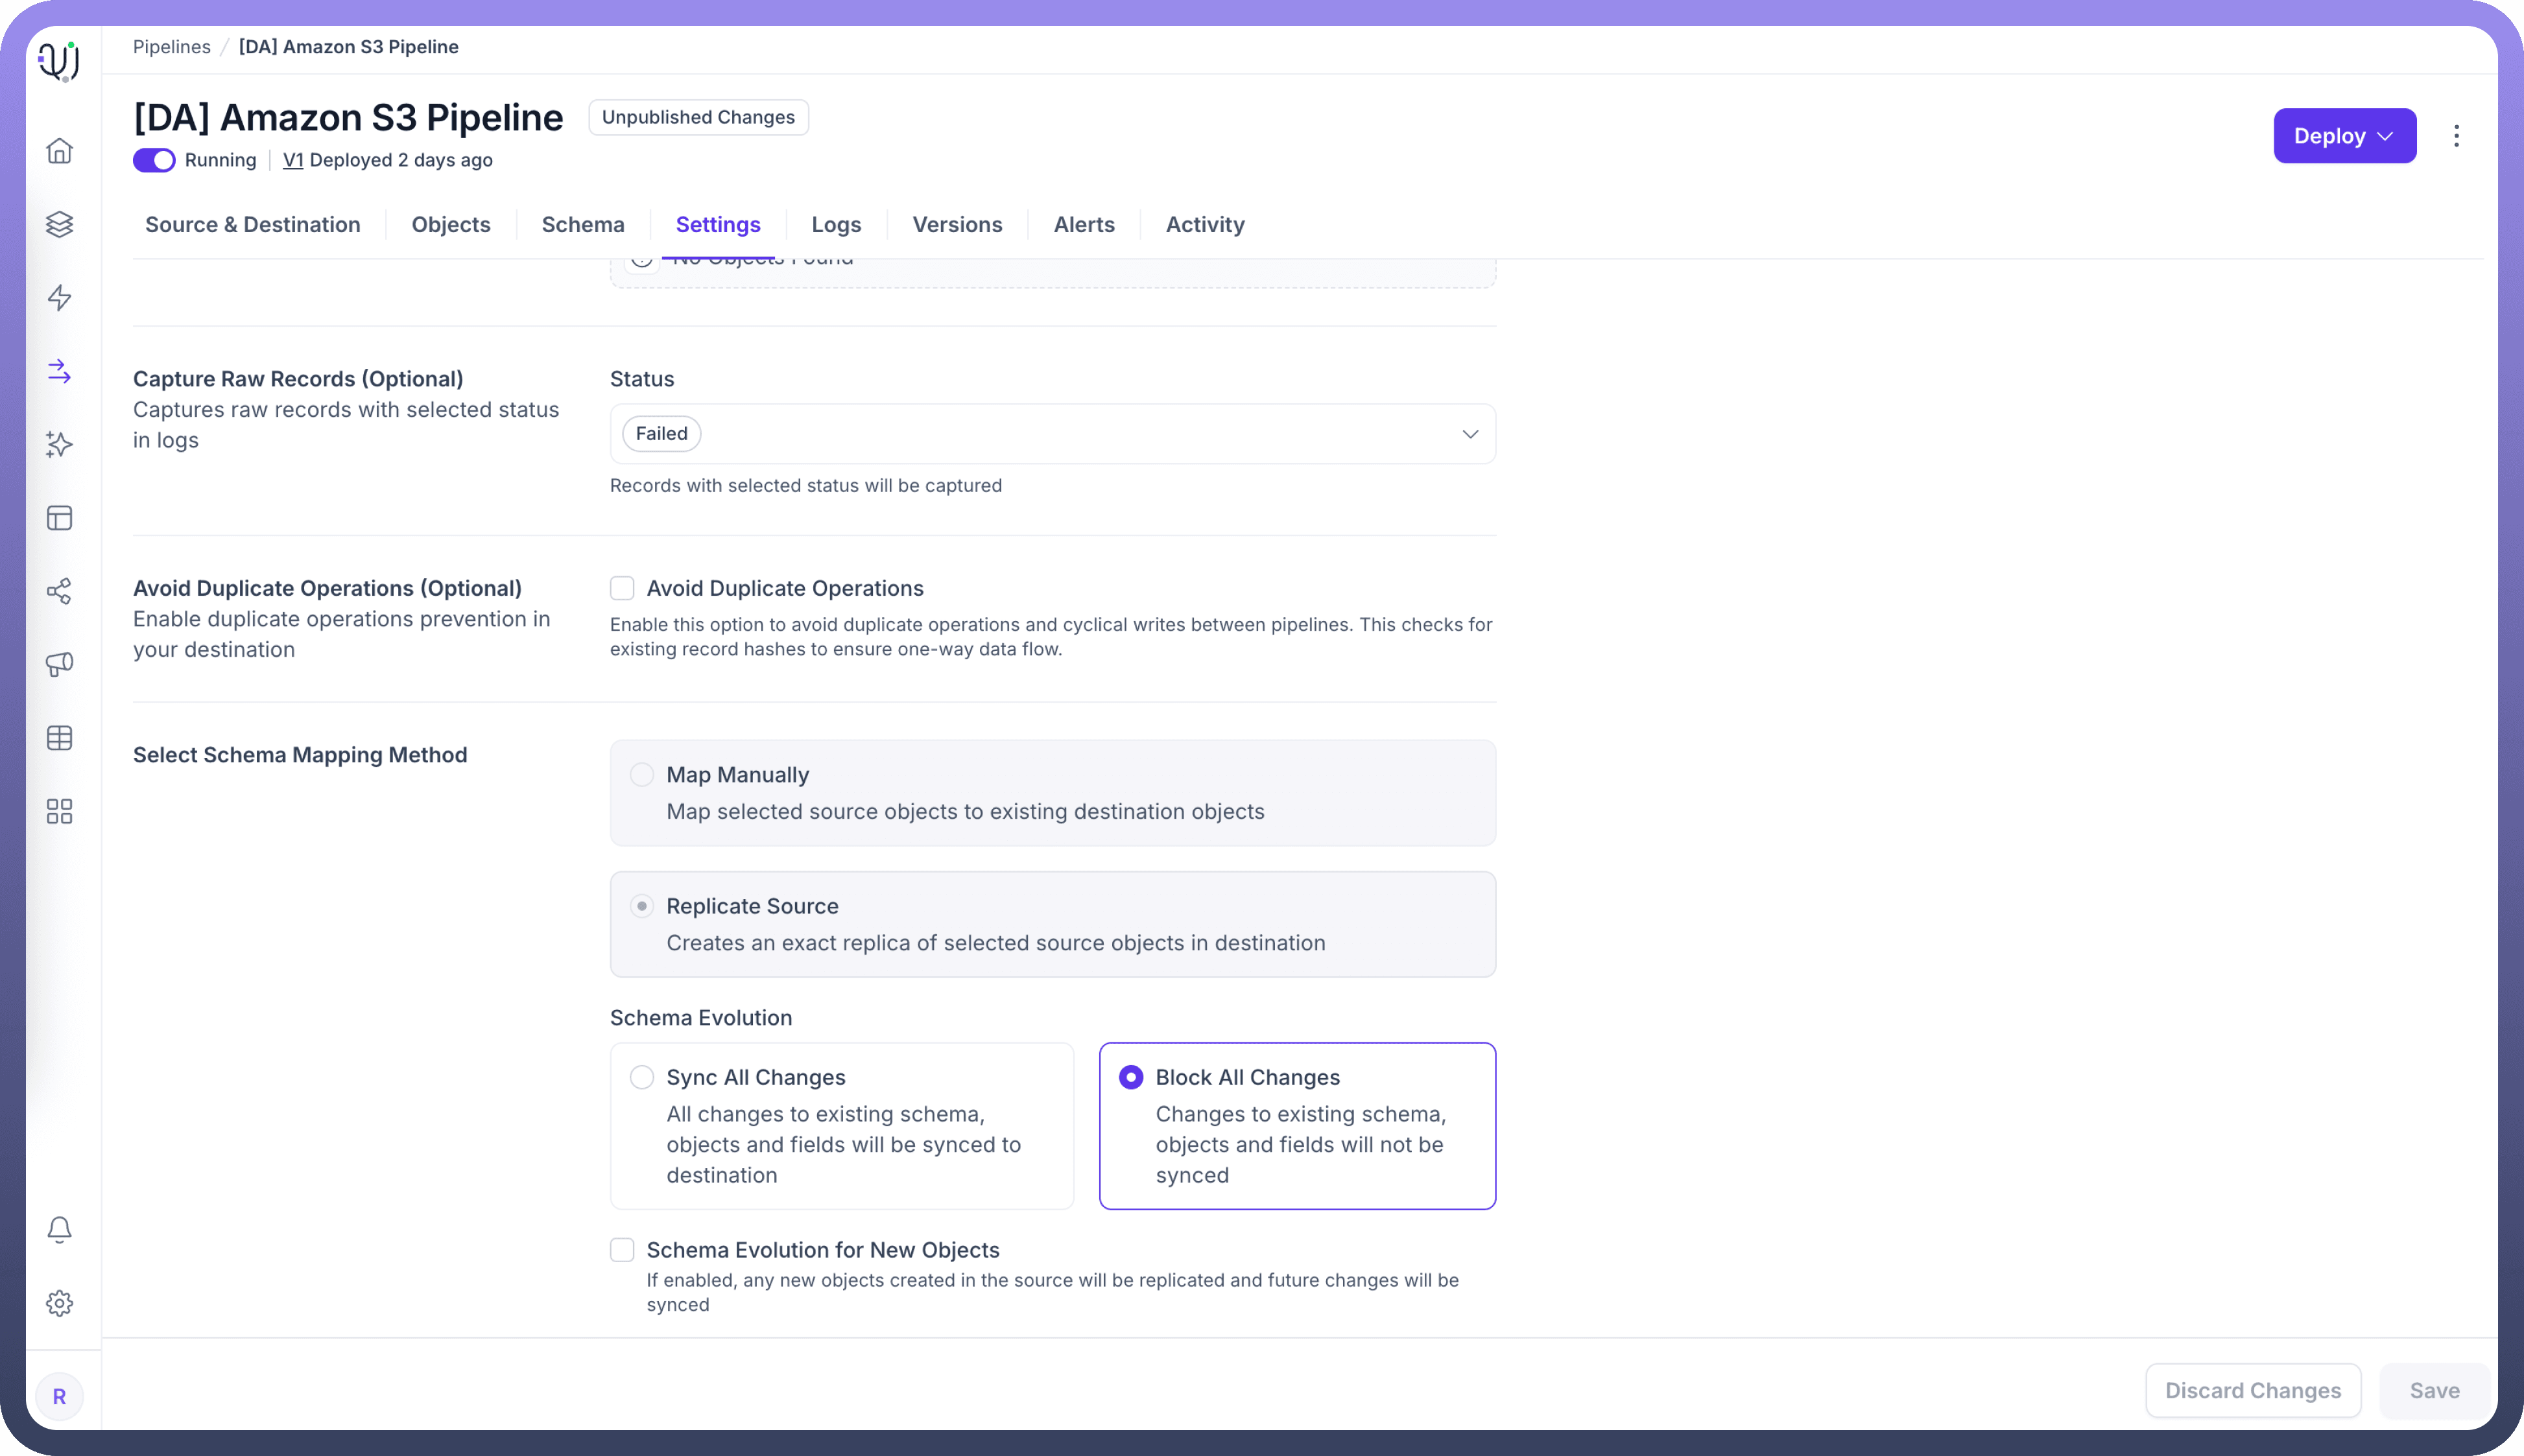This screenshot has width=2524, height=1456.
Task: Switch to the Schema tab
Action: point(582,225)
